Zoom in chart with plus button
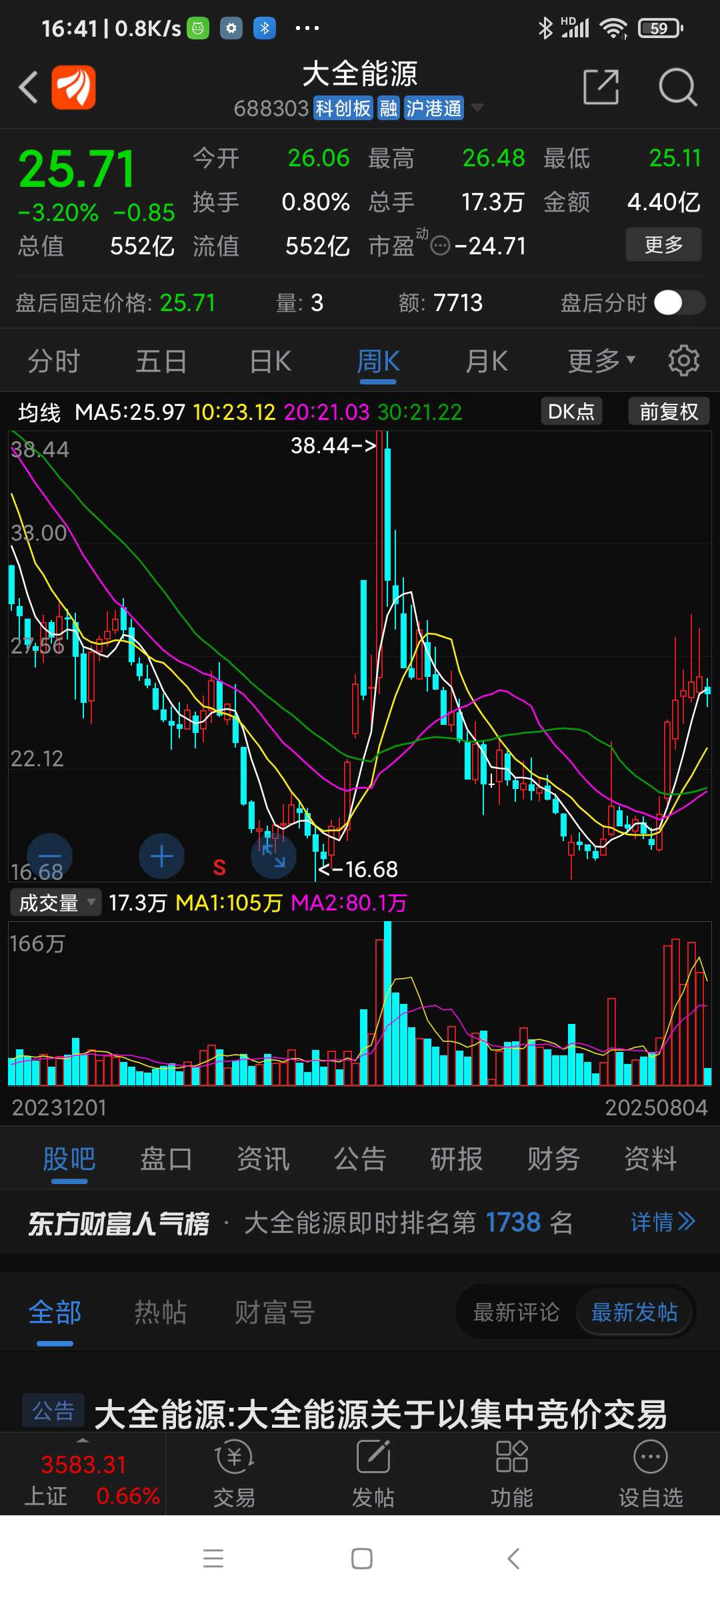 pyautogui.click(x=161, y=856)
